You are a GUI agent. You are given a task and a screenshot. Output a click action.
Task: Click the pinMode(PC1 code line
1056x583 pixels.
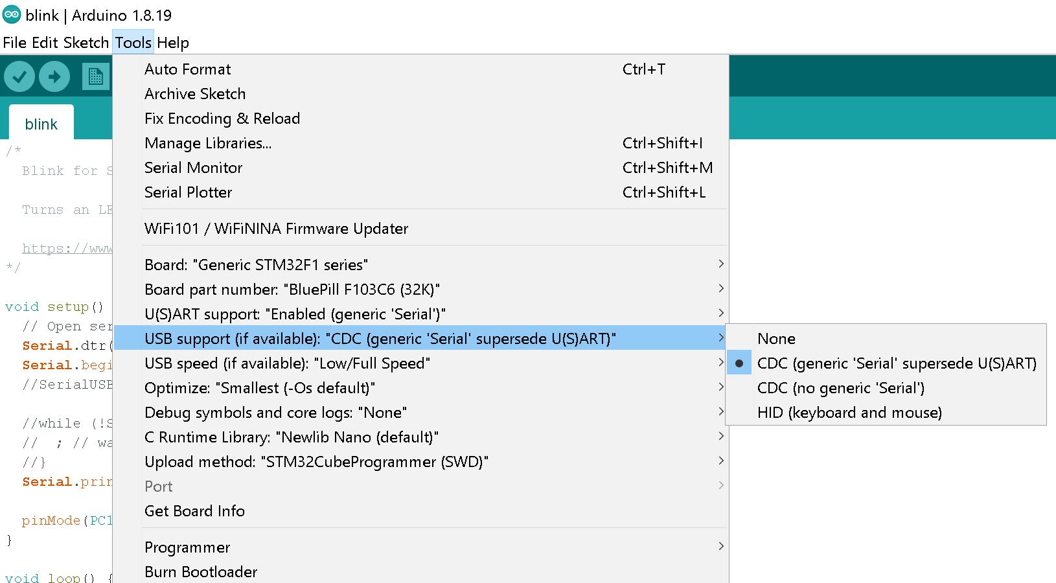pos(67,520)
